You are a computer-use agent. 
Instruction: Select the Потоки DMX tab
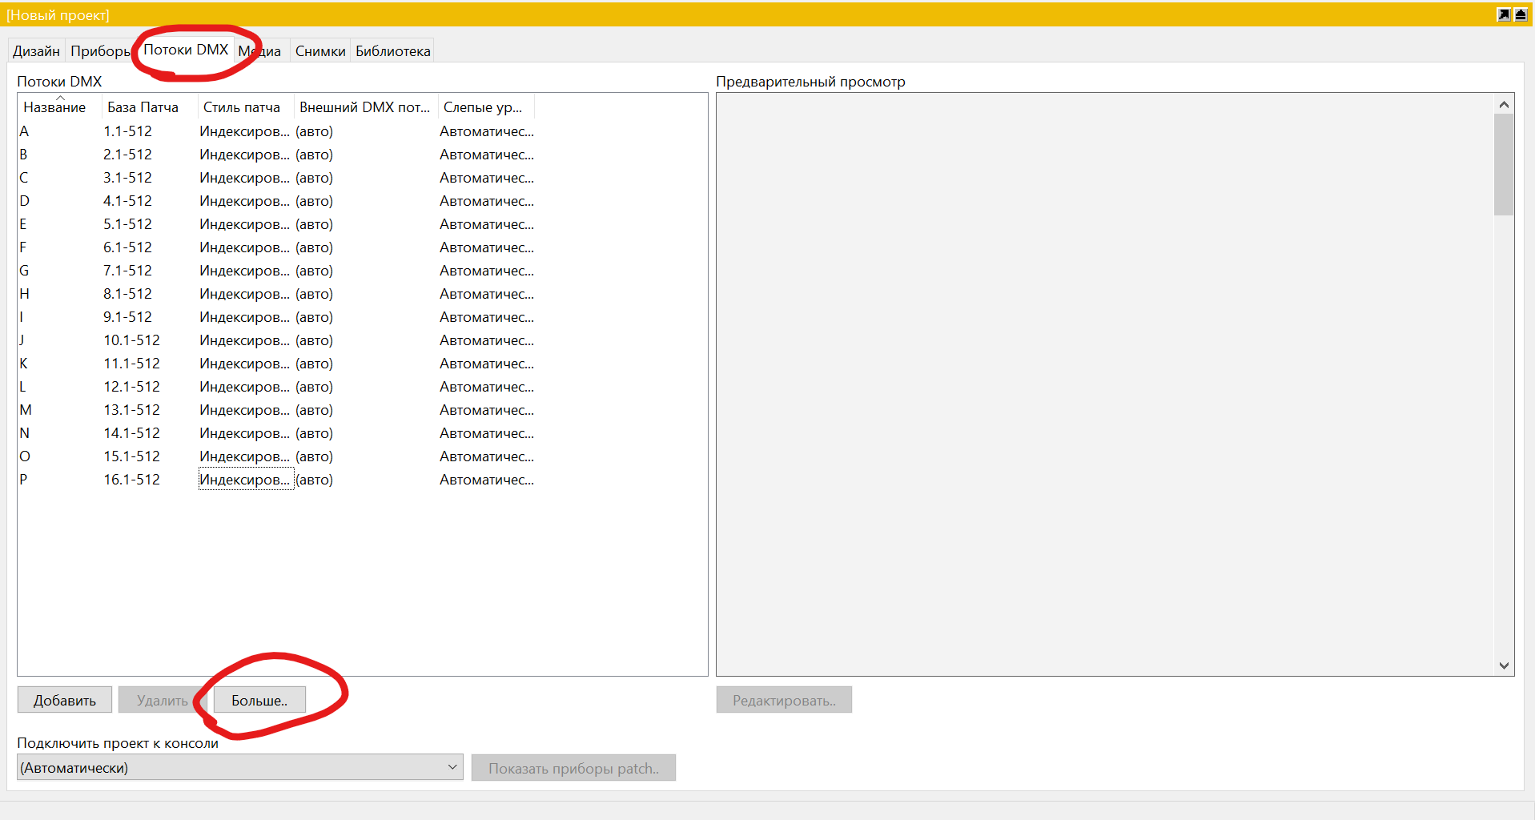coord(186,50)
